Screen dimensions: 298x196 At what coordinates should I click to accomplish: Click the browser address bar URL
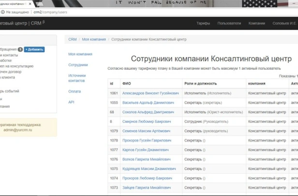58,12
